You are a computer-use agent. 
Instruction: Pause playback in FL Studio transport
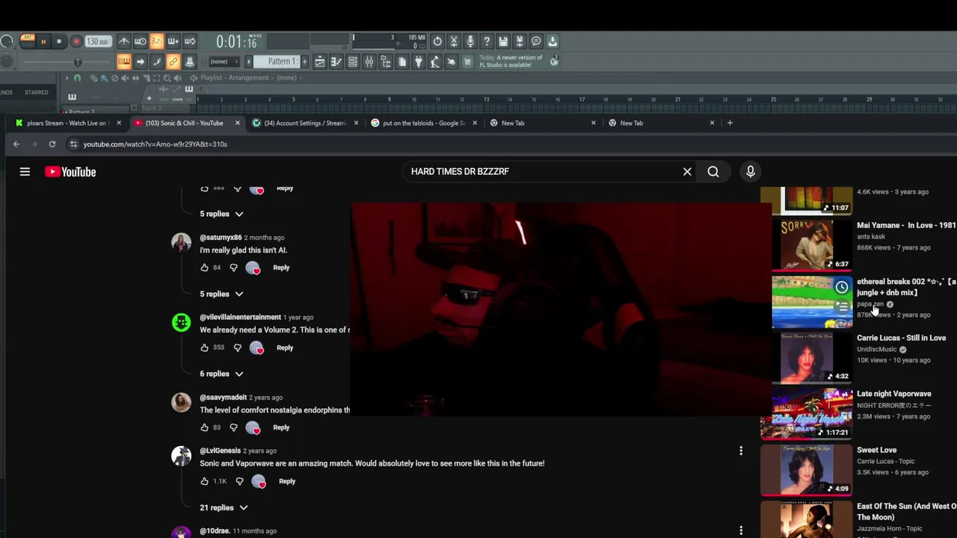tap(43, 42)
